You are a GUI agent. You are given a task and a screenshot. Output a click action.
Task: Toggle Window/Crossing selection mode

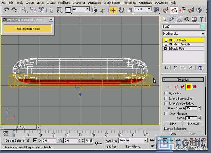[x=94, y=10]
